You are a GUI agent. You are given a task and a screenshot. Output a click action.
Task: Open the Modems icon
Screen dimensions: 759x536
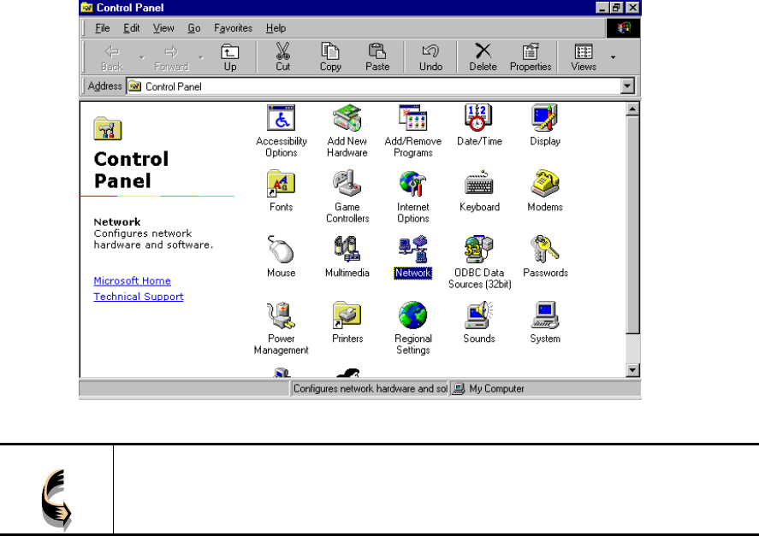click(x=545, y=191)
